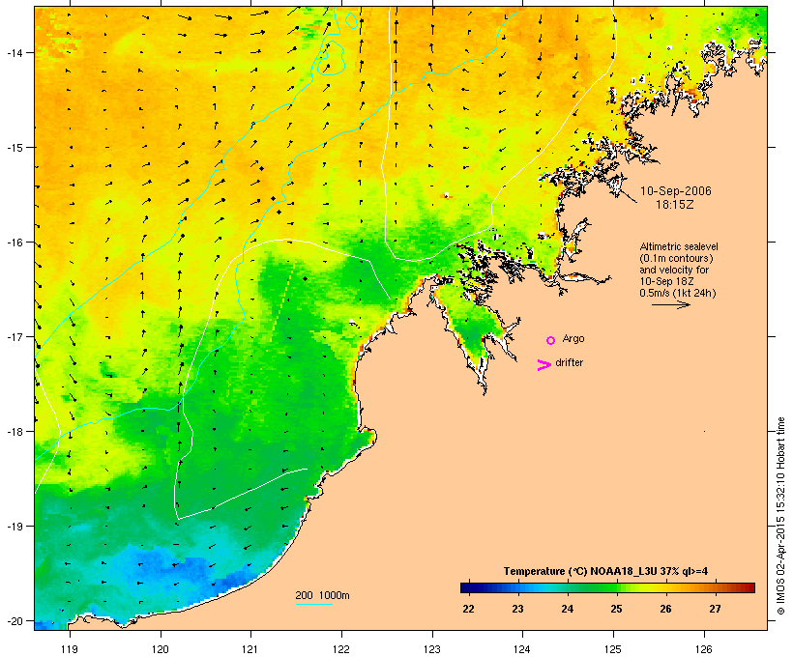Click the latitude axis label '-14'
Image resolution: width=793 pixels, height=657 pixels.
pyautogui.click(x=14, y=52)
